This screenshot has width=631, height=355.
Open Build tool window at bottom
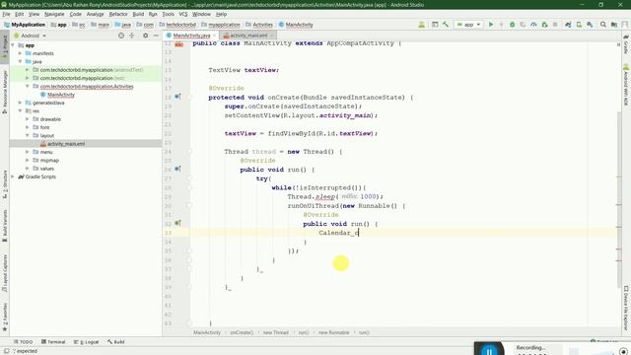pyautogui.click(x=116, y=342)
